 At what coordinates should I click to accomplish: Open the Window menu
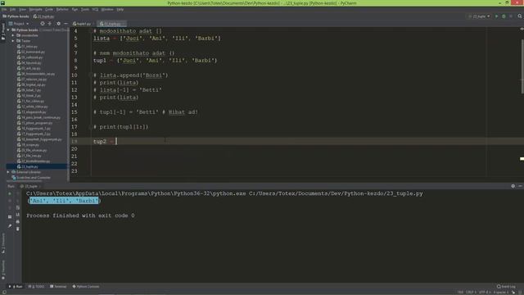pyautogui.click(x=107, y=9)
